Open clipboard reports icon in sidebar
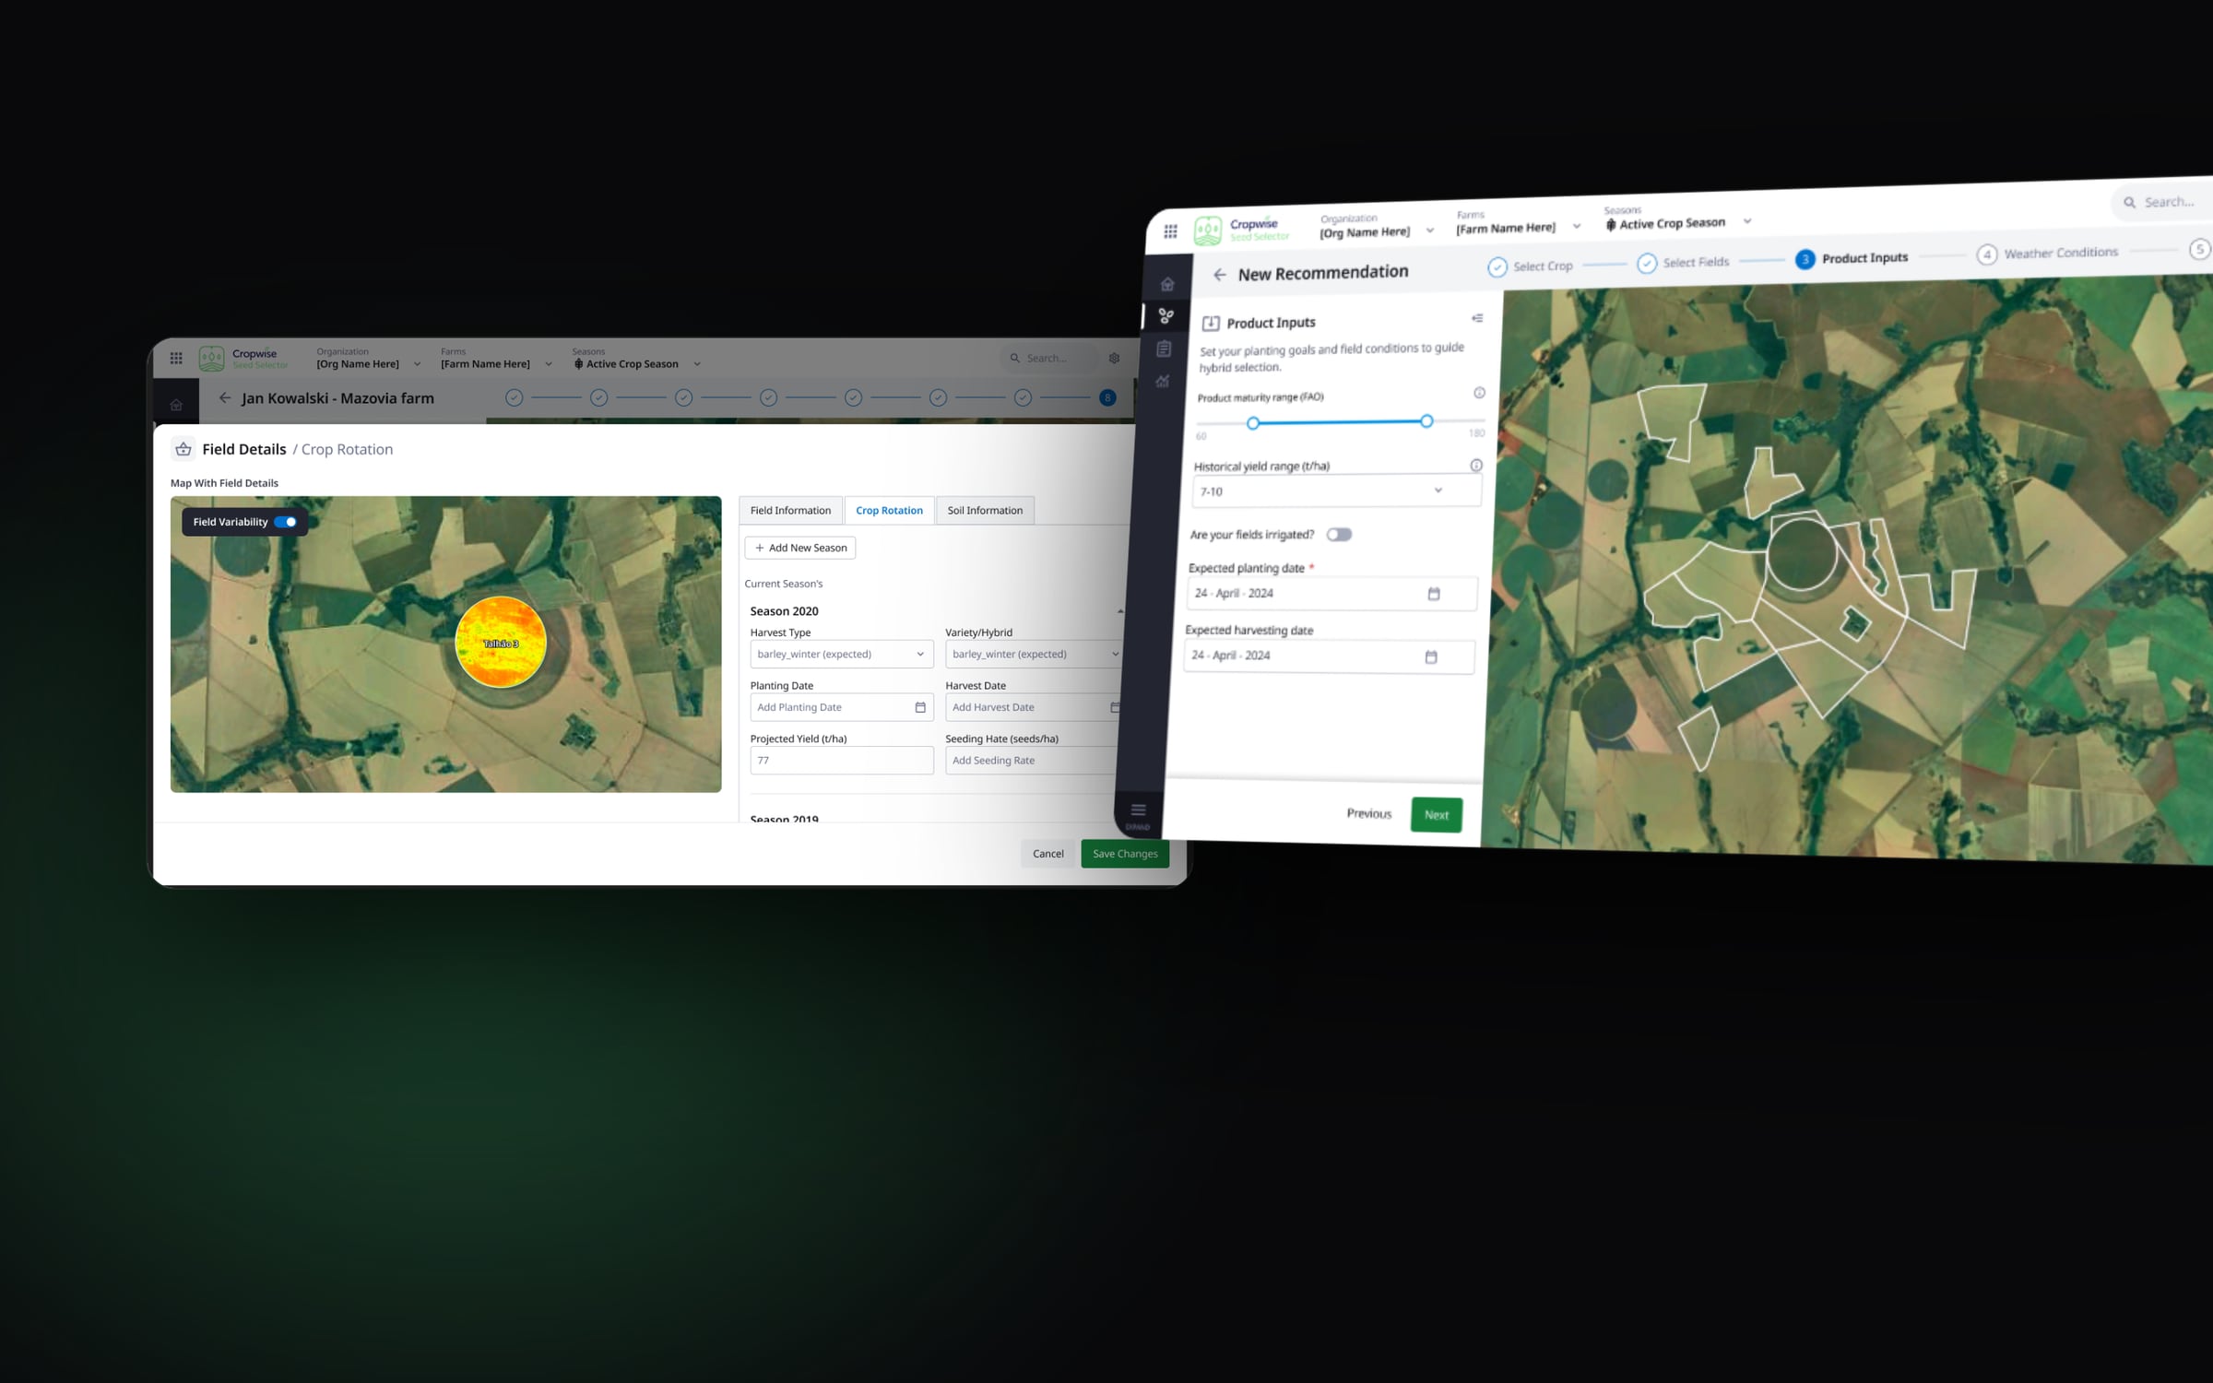The width and height of the screenshot is (2213, 1383). [1164, 349]
